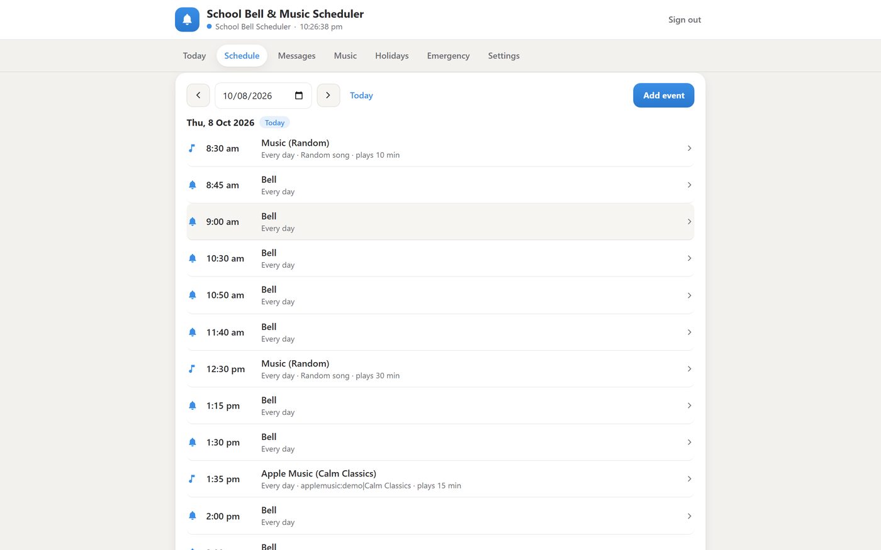Click the bell icon at 11:40 am

tap(193, 332)
